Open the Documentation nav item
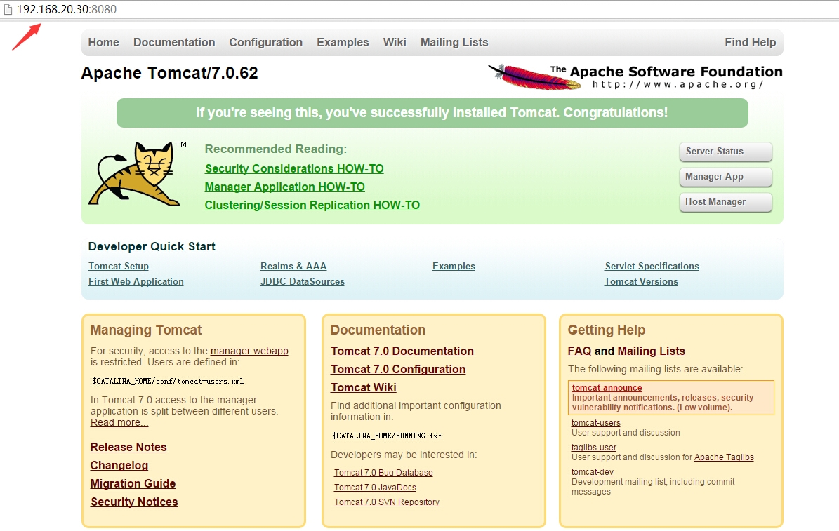 [174, 42]
